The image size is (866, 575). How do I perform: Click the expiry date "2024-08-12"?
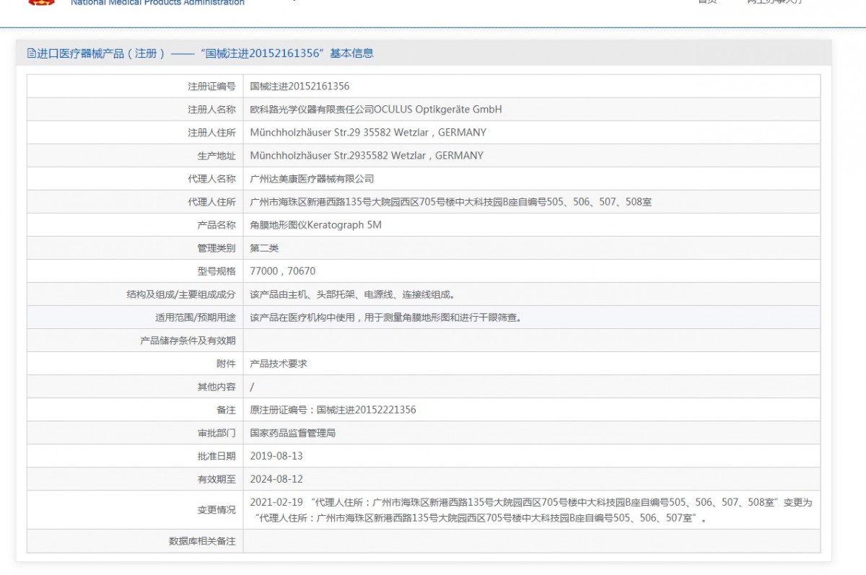[x=276, y=479]
